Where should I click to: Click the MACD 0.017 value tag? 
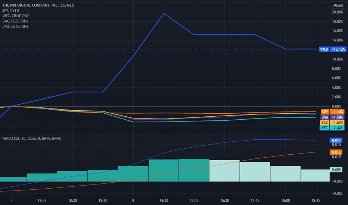[336, 140]
